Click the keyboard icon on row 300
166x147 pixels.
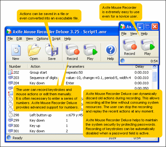10,125
